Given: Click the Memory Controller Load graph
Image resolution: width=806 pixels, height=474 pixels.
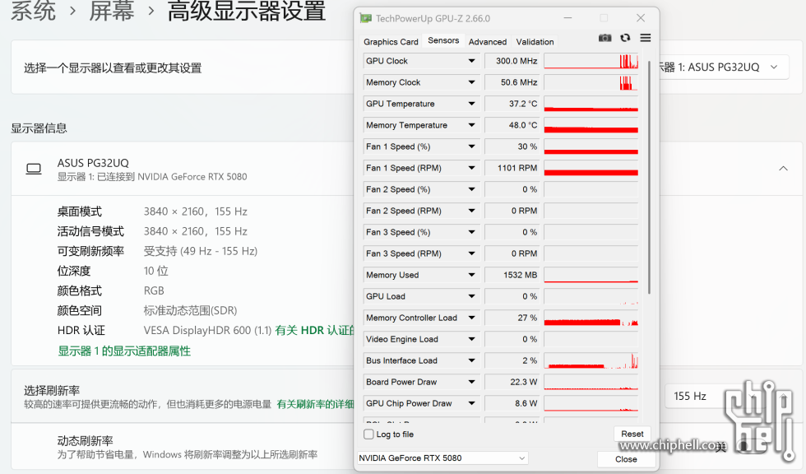Looking at the screenshot, I should pyautogui.click(x=591, y=318).
